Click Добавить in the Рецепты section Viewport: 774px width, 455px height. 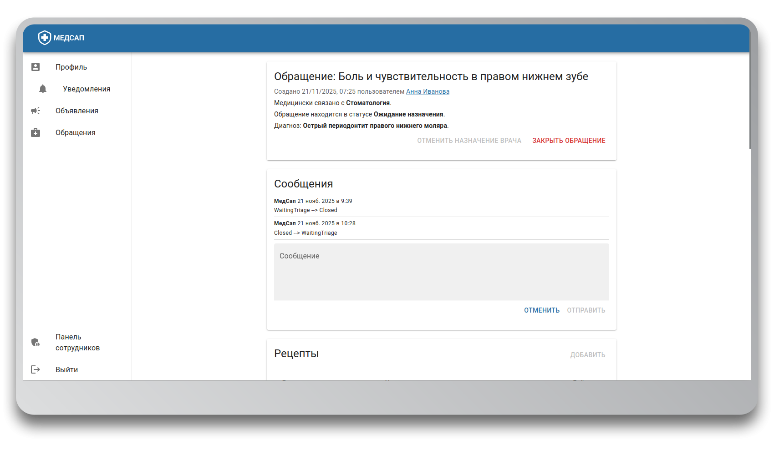tap(587, 355)
